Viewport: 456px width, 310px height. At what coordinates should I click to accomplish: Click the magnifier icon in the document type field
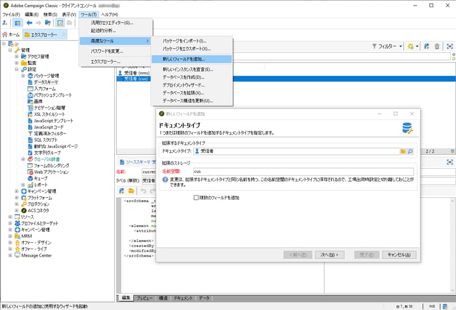[x=410, y=151]
